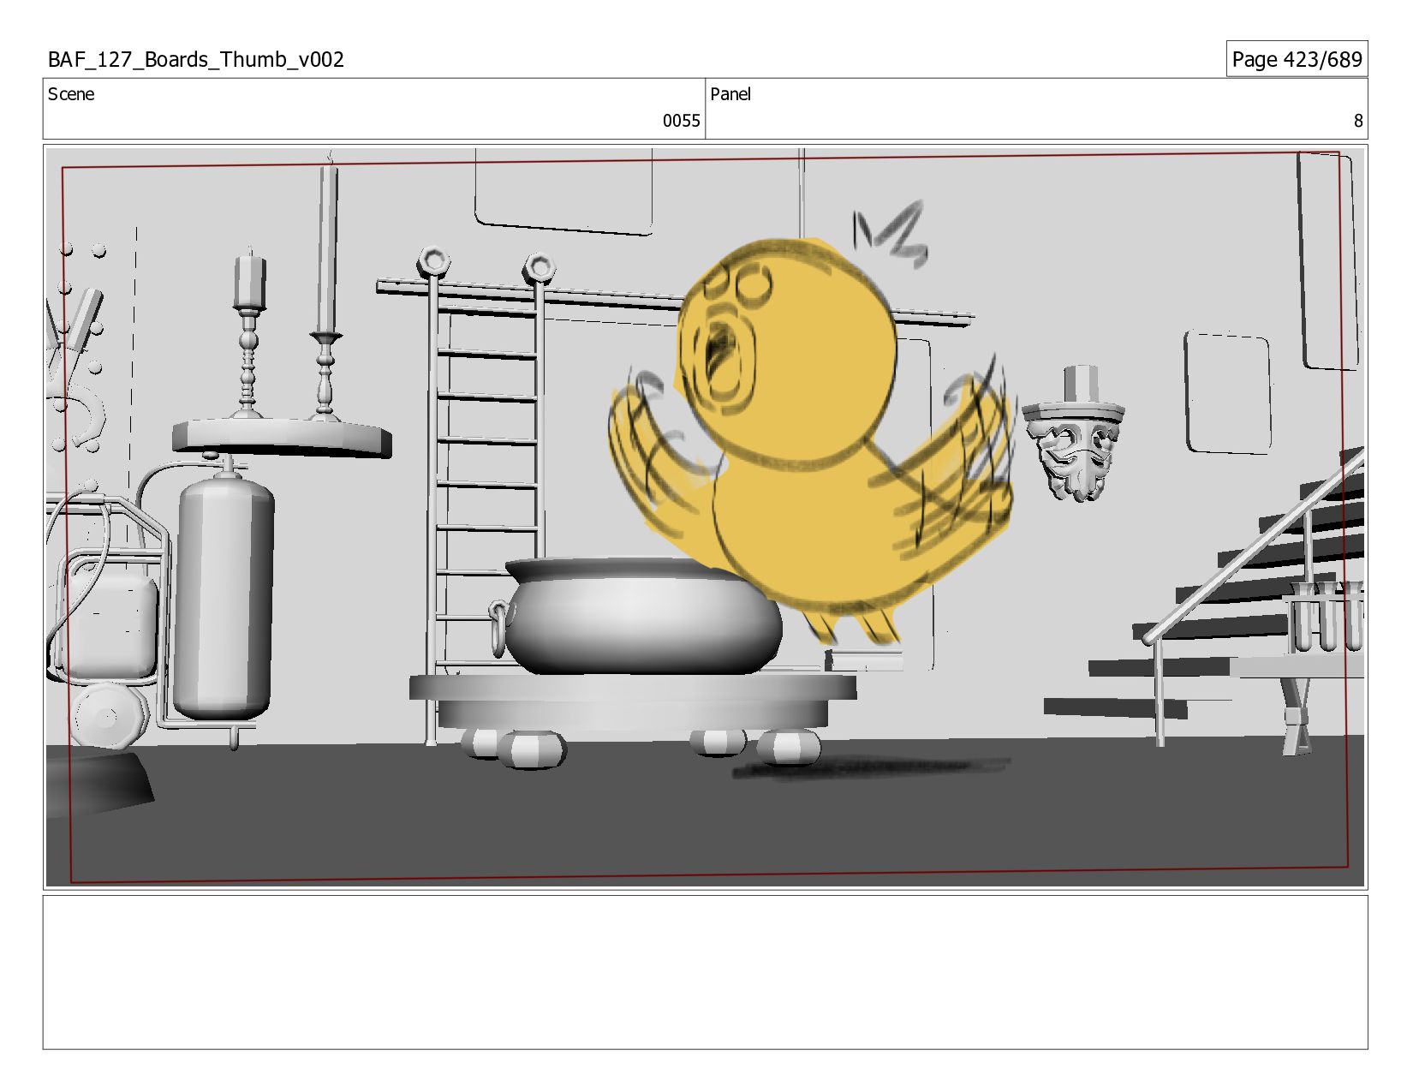
Task: Click the Panel label
Action: (730, 94)
